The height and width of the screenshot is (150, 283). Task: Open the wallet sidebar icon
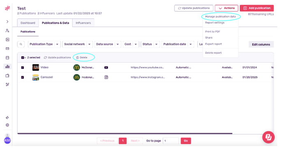(x=7, y=75)
